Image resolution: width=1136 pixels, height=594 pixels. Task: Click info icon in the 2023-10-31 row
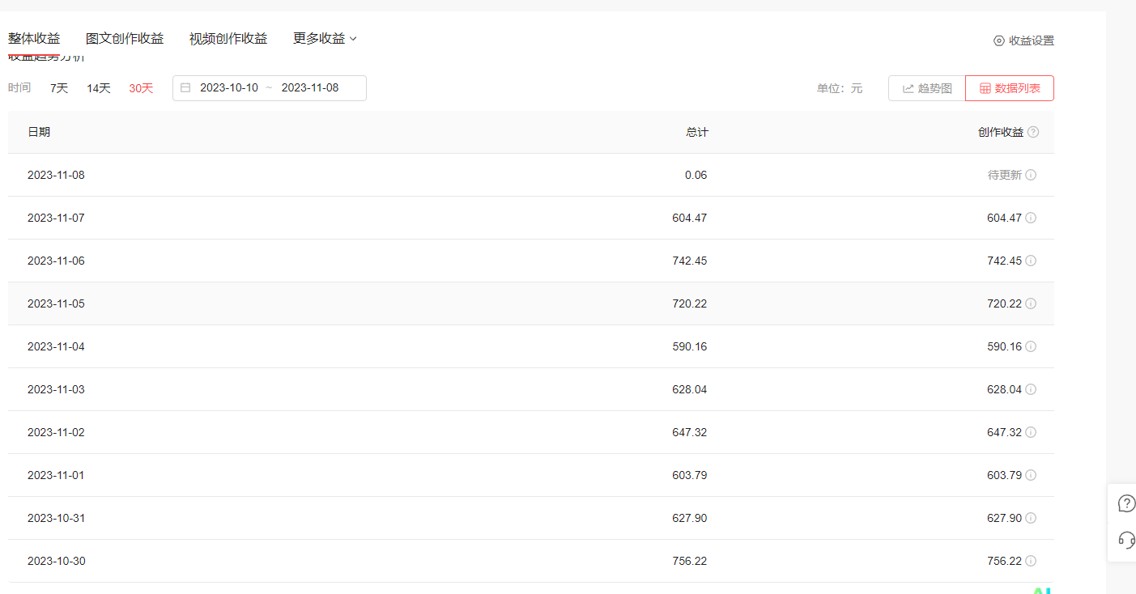[1031, 518]
